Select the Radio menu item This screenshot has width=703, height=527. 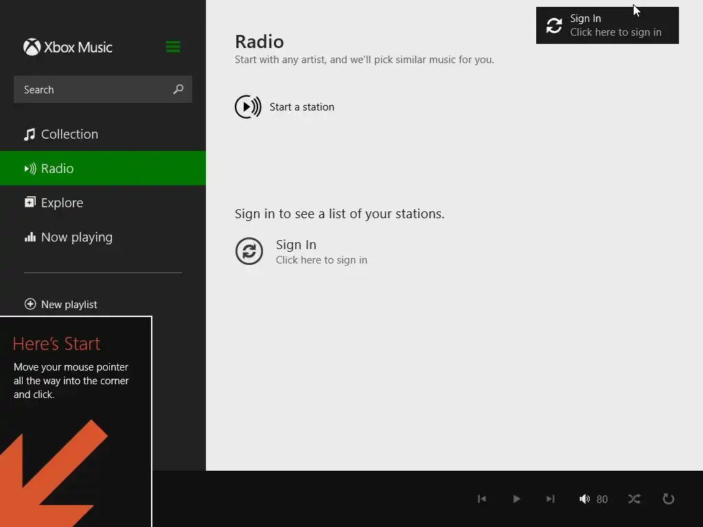click(103, 168)
